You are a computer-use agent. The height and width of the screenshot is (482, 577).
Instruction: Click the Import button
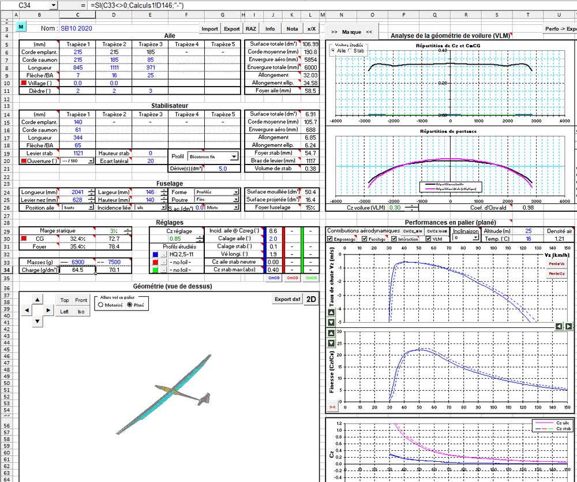(210, 29)
